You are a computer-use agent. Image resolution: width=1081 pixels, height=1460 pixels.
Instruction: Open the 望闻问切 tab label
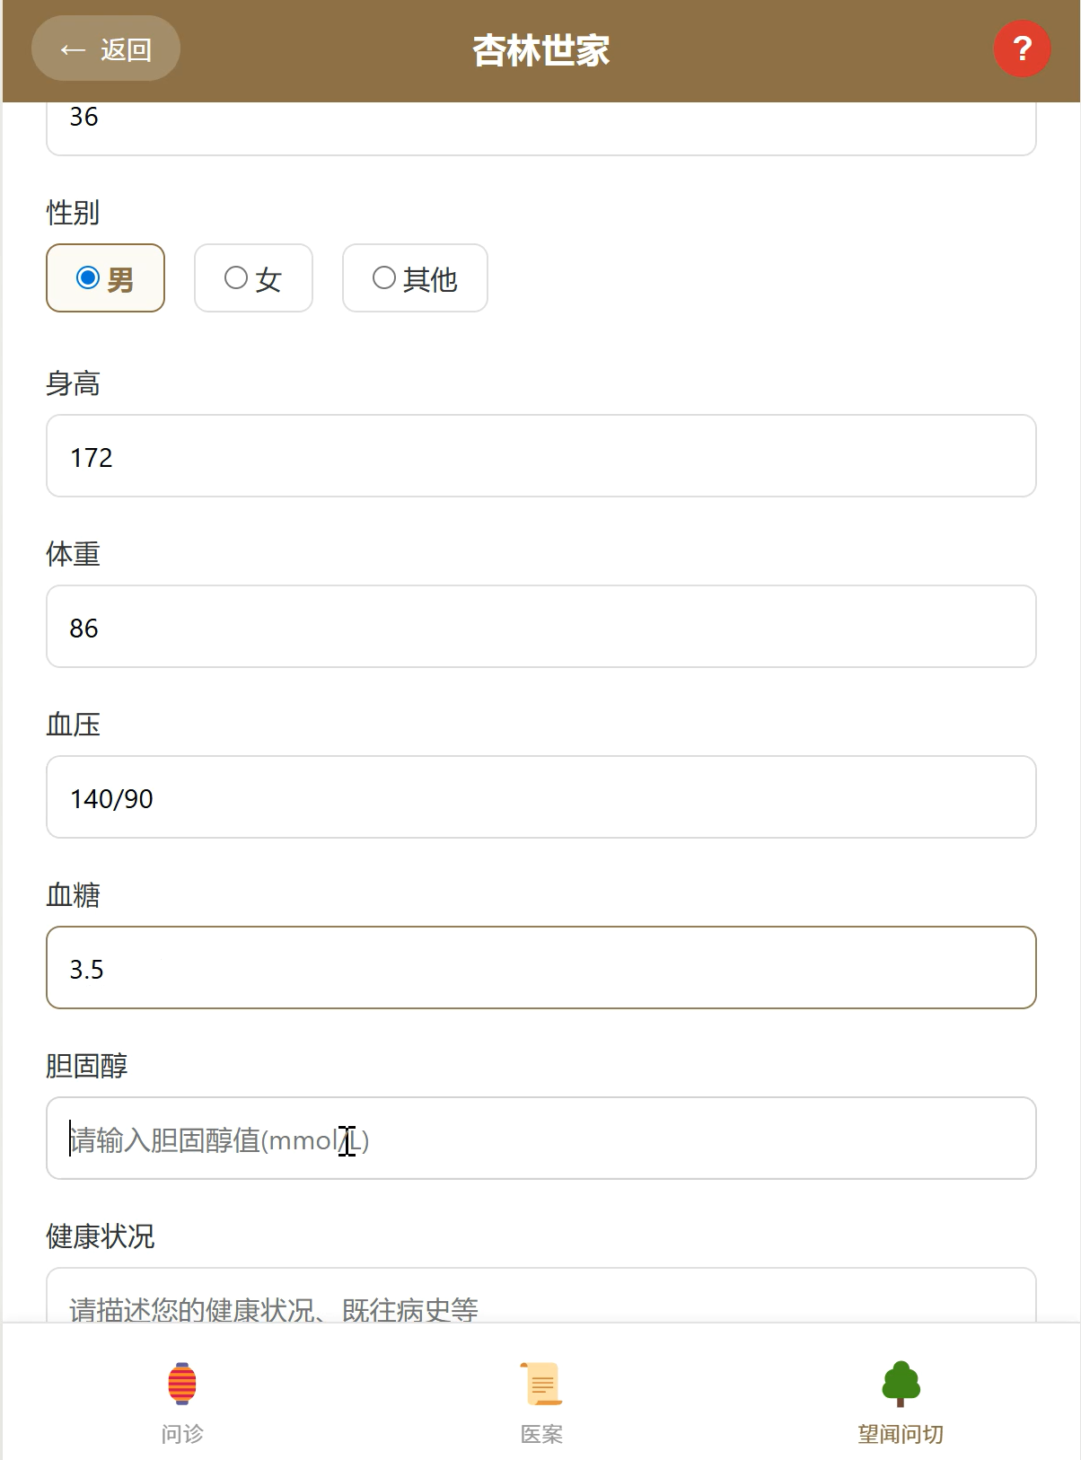[901, 1434]
